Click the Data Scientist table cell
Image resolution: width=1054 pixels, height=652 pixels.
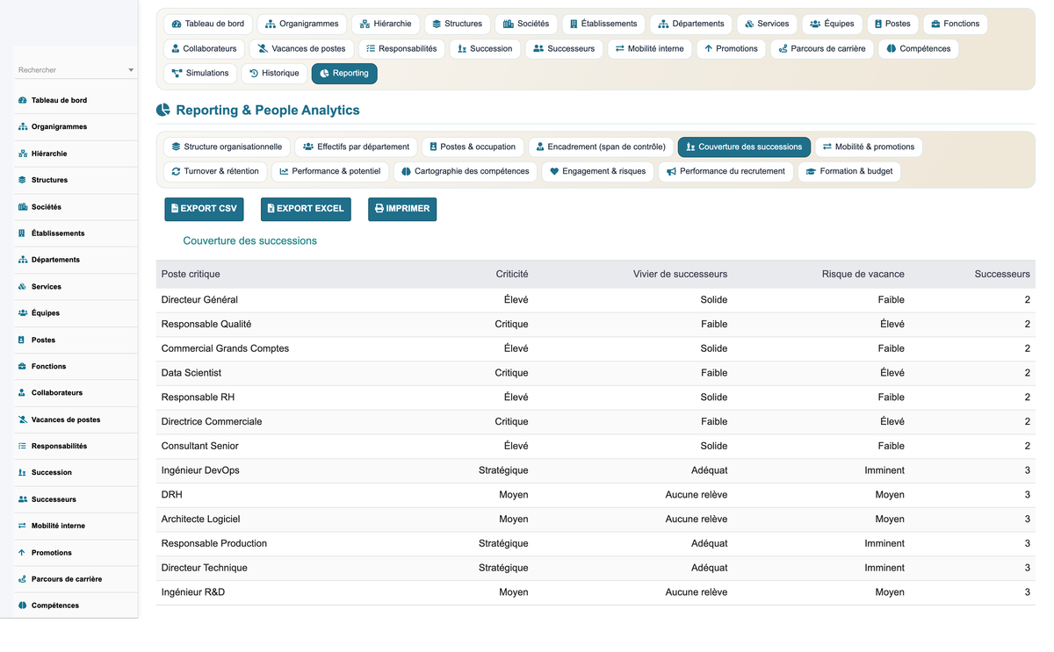(x=191, y=373)
